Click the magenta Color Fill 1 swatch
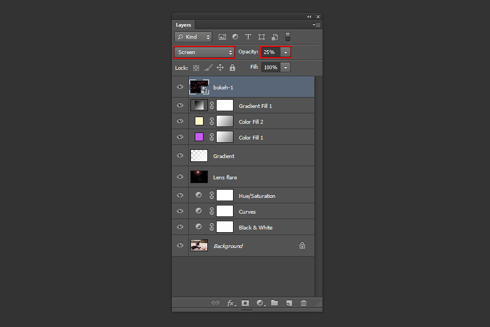 coord(199,137)
